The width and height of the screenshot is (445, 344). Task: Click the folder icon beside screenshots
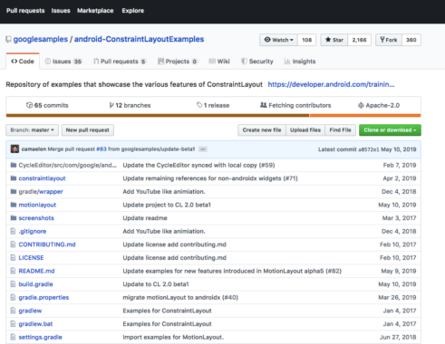coord(14,218)
